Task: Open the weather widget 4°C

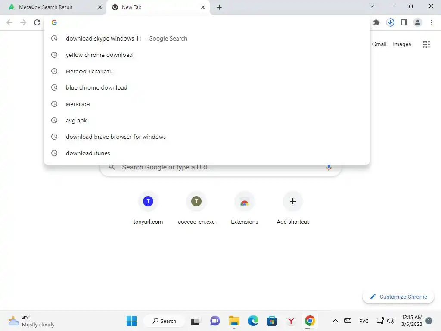Action: (31, 321)
